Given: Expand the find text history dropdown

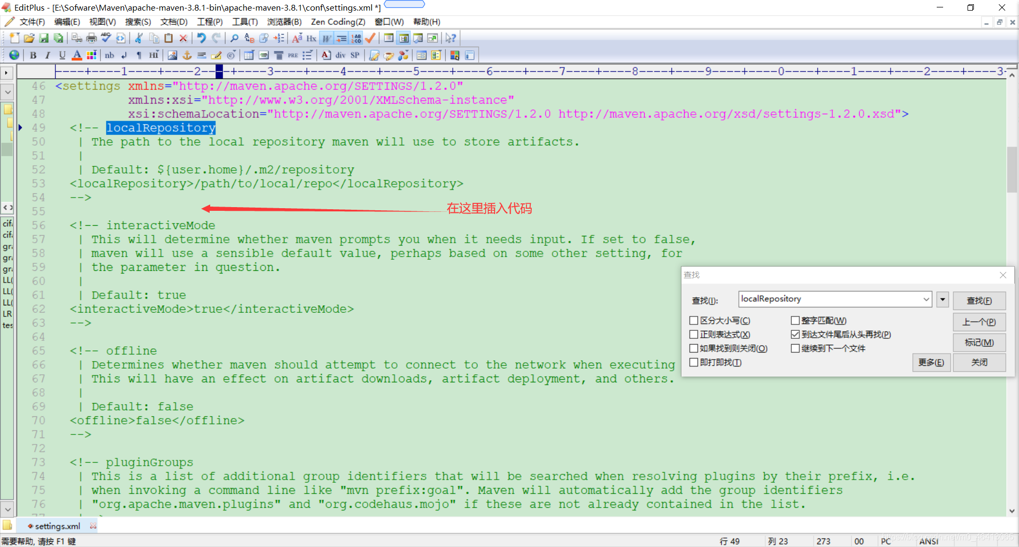Looking at the screenshot, I should coord(926,300).
